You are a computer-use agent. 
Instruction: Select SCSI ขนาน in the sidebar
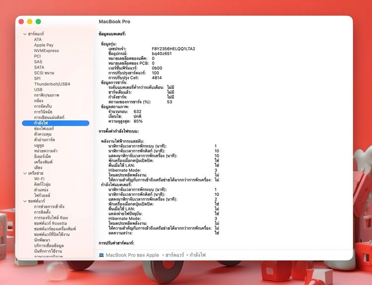[44, 73]
